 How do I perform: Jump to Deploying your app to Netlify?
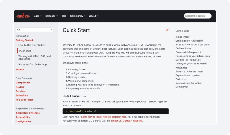pyautogui.click(x=191, y=64)
